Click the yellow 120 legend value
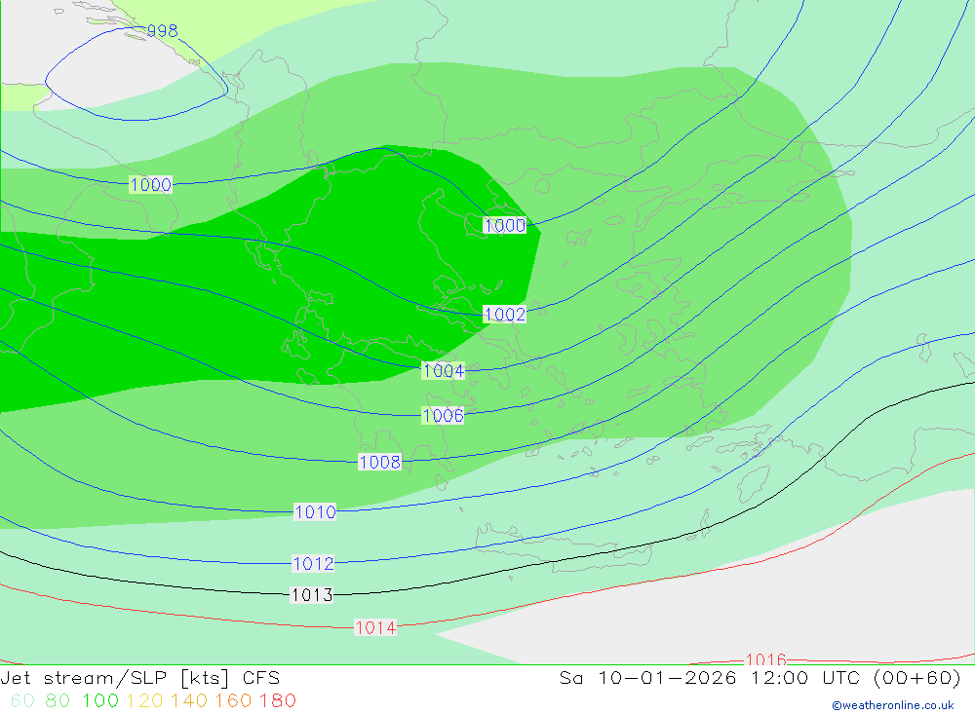The image size is (975, 714). (145, 700)
